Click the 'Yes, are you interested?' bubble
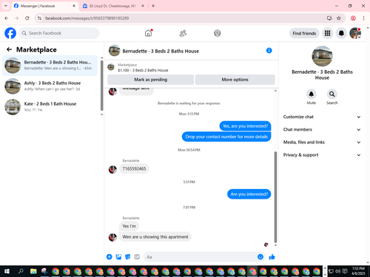 click(245, 126)
